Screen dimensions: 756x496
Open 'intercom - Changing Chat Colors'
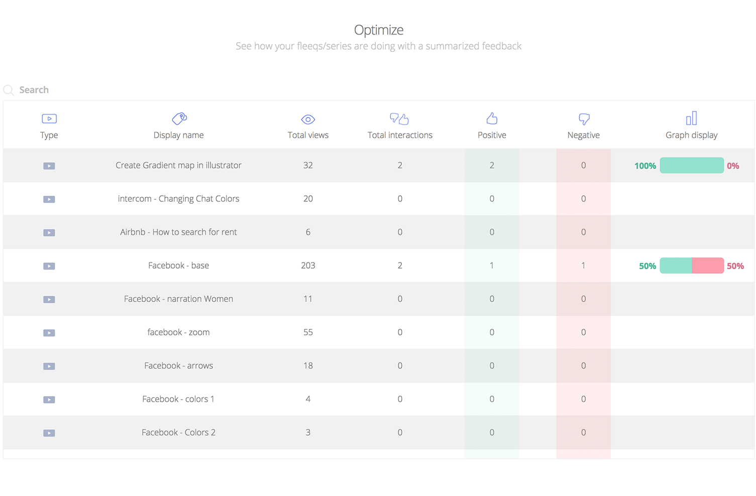(x=178, y=199)
